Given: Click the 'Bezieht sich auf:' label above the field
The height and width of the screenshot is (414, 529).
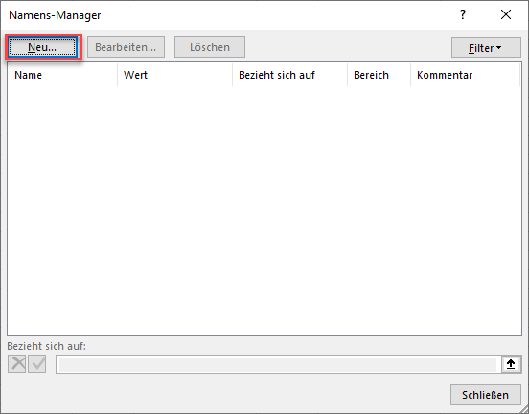Looking at the screenshot, I should pyautogui.click(x=47, y=346).
